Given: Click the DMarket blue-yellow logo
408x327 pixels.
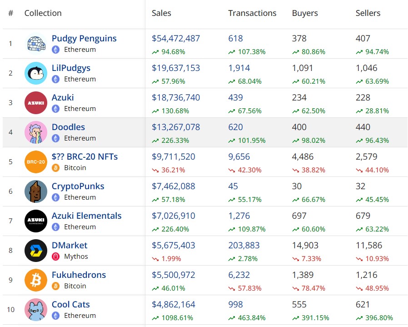Looking at the screenshot, I should (x=35, y=250).
